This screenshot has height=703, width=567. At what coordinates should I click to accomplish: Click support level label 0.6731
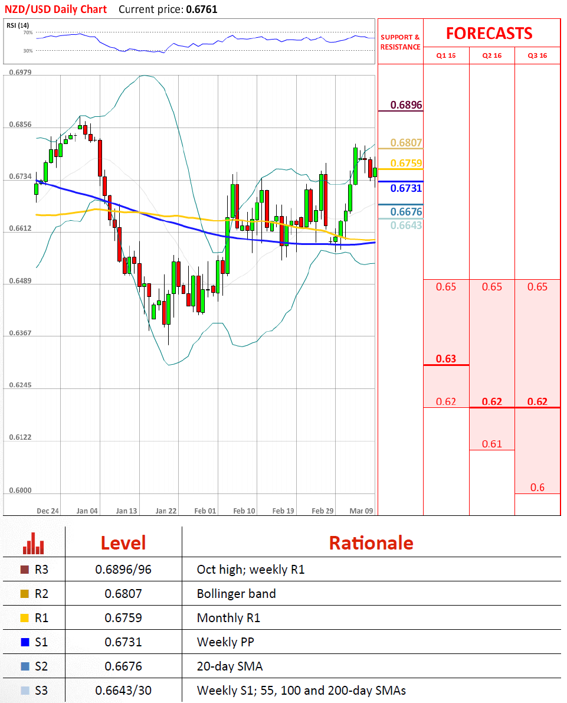point(406,188)
